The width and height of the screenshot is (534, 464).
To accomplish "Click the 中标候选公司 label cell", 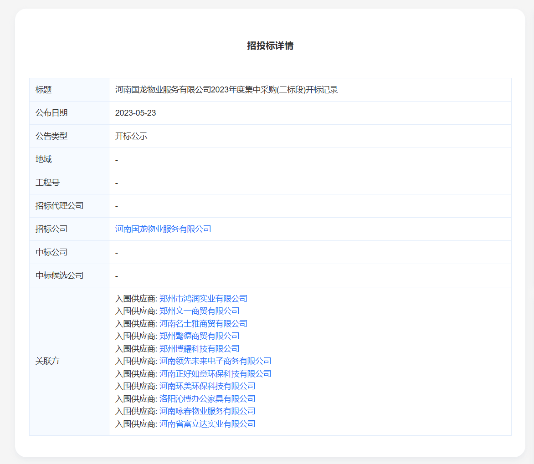I will pos(60,275).
